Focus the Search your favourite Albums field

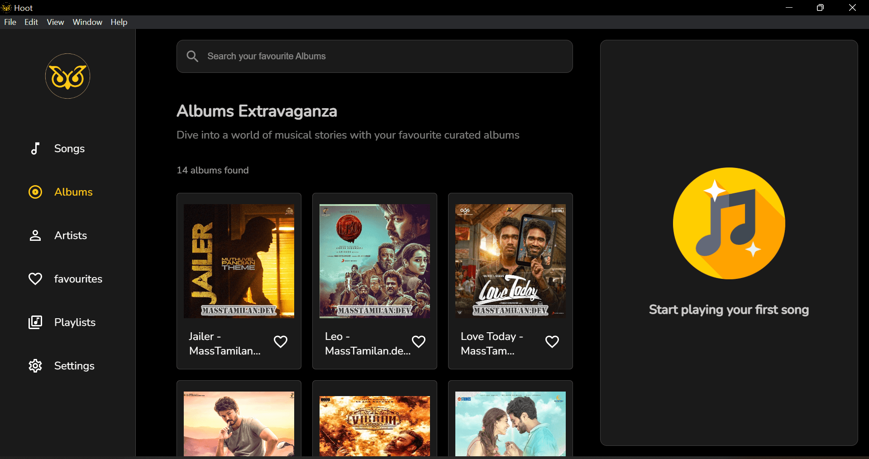[x=375, y=56]
